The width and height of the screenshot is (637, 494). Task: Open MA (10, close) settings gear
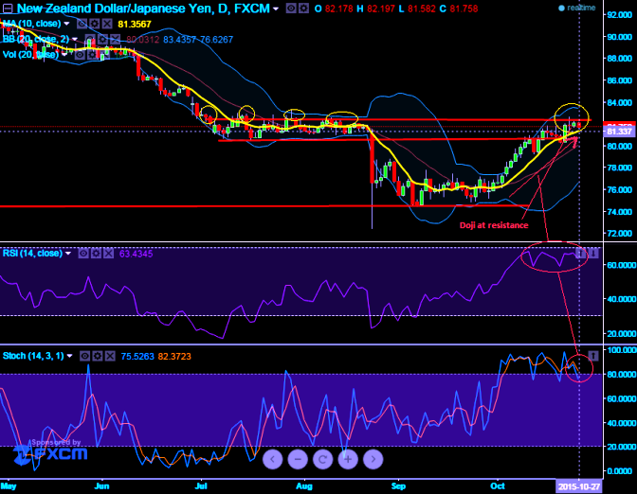[94, 24]
